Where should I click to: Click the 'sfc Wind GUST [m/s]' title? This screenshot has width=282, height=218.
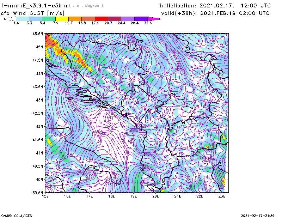32,13
